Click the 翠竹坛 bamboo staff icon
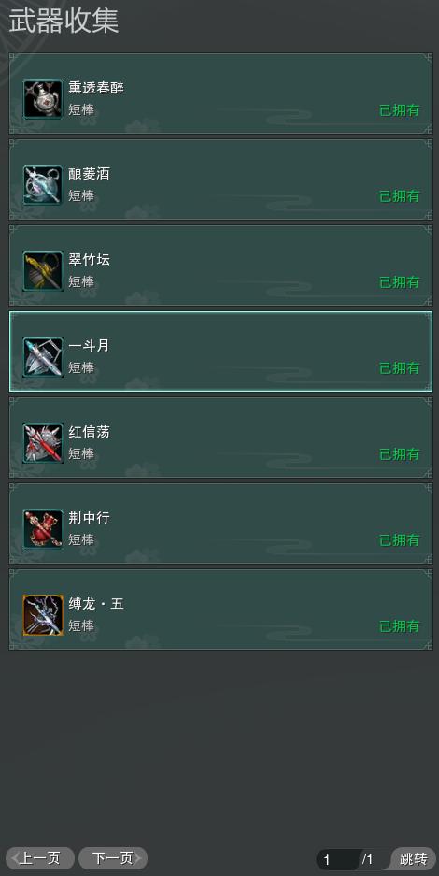This screenshot has width=439, height=876. coord(43,271)
